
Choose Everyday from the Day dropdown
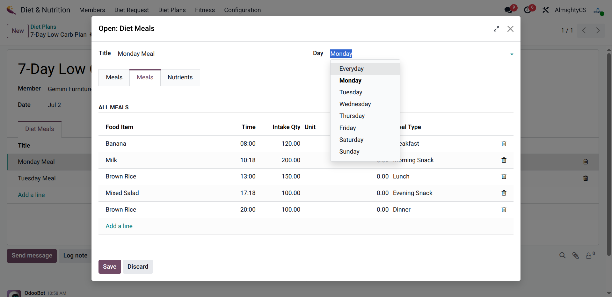coord(351,69)
